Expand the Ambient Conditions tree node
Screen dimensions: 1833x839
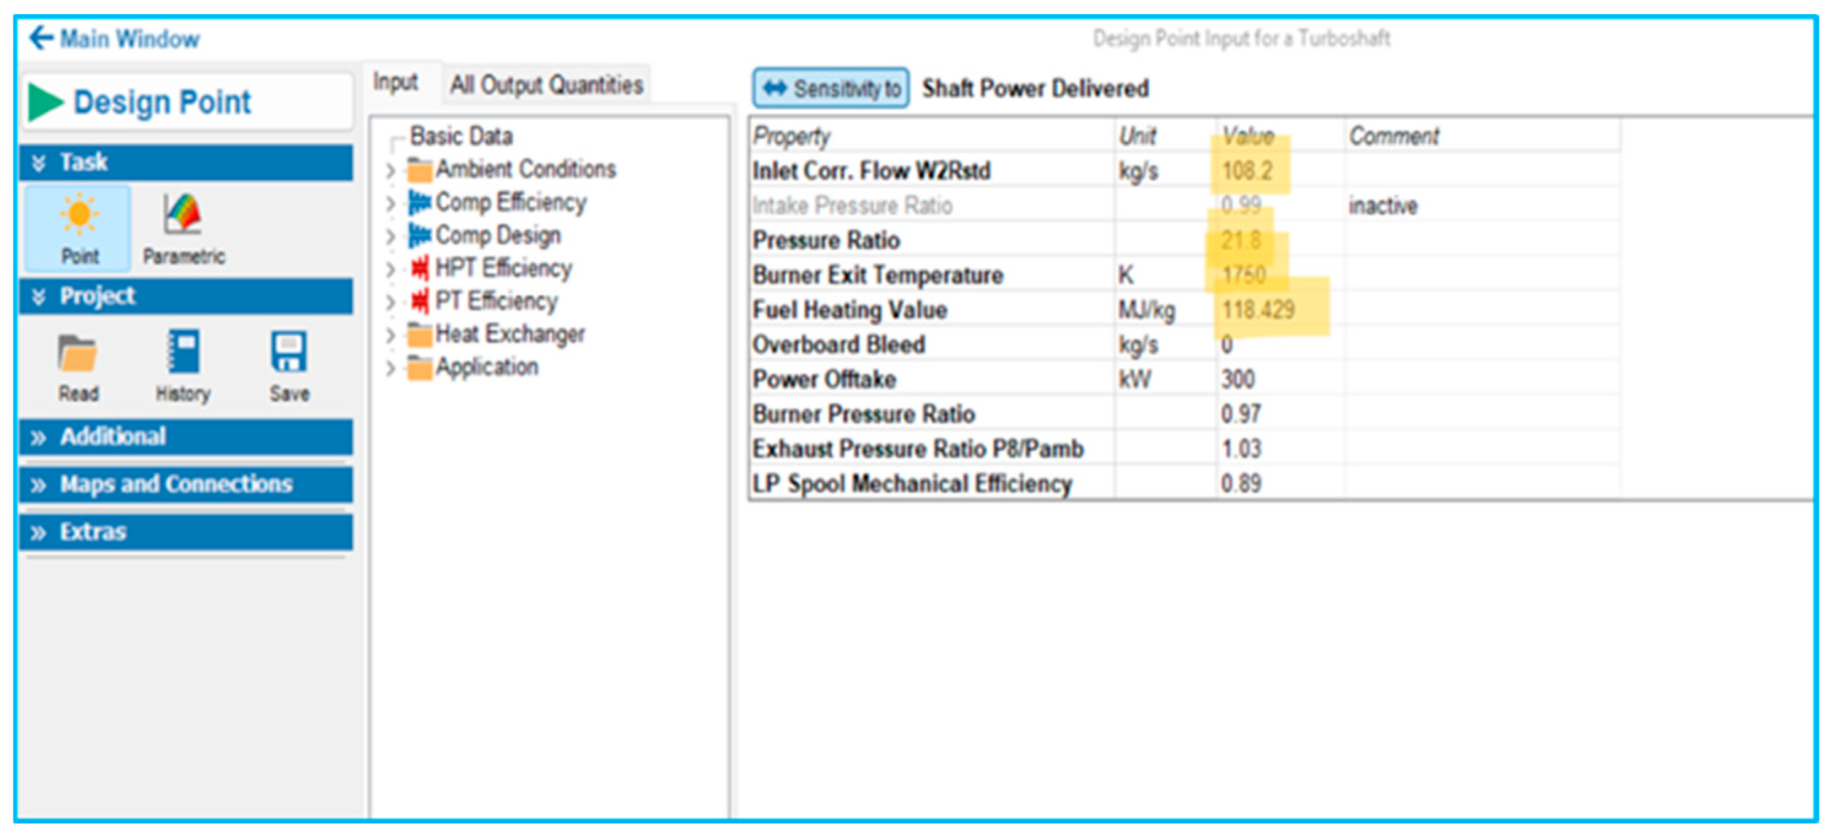click(x=390, y=171)
